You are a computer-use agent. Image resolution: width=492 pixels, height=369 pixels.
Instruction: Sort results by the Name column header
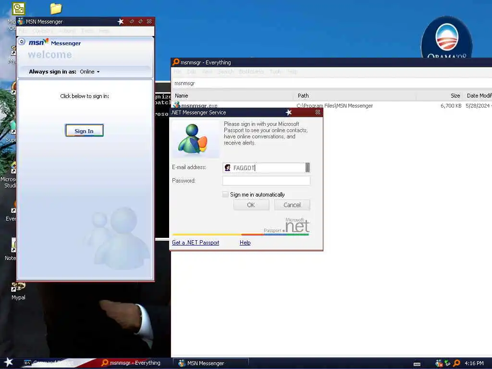point(232,96)
